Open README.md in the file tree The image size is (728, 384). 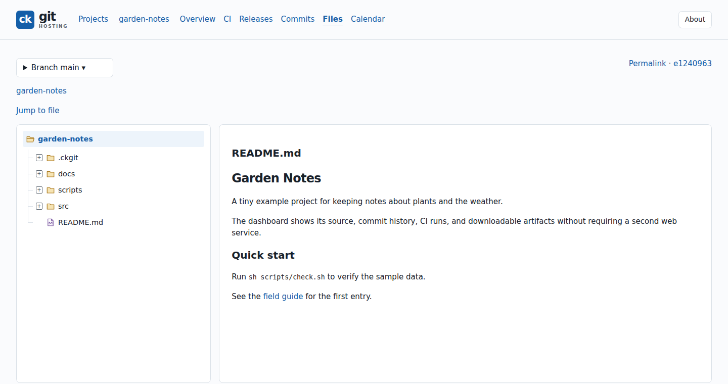tap(81, 222)
